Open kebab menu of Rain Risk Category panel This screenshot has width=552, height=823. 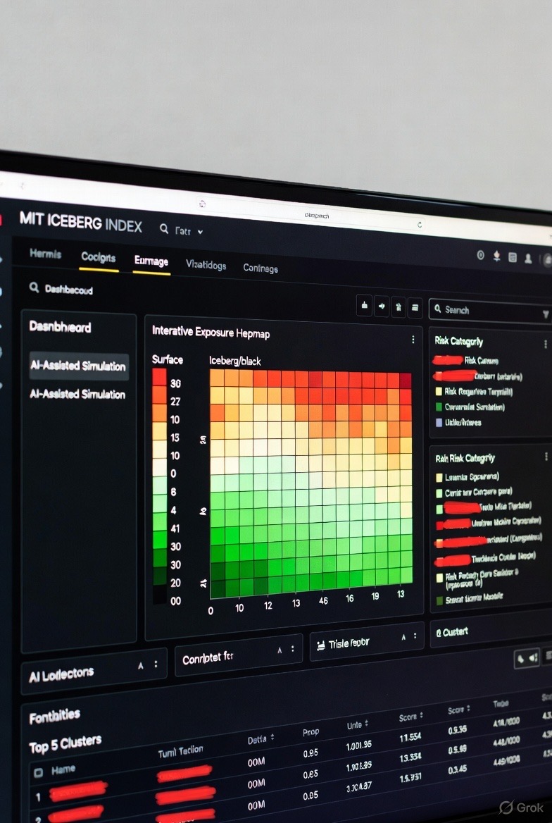point(546,456)
